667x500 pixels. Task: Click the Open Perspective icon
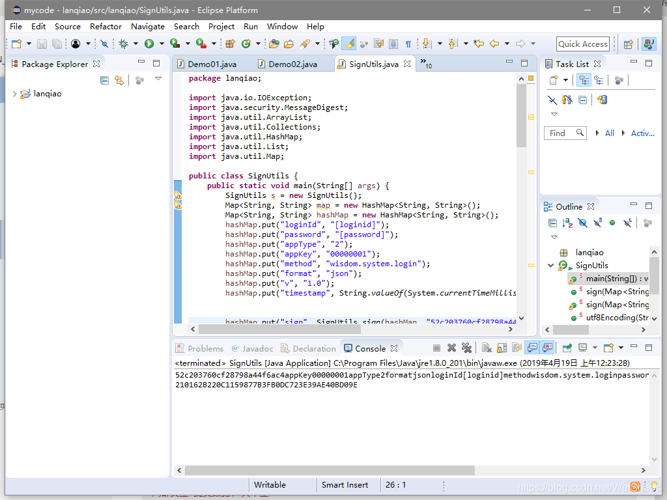pos(629,44)
